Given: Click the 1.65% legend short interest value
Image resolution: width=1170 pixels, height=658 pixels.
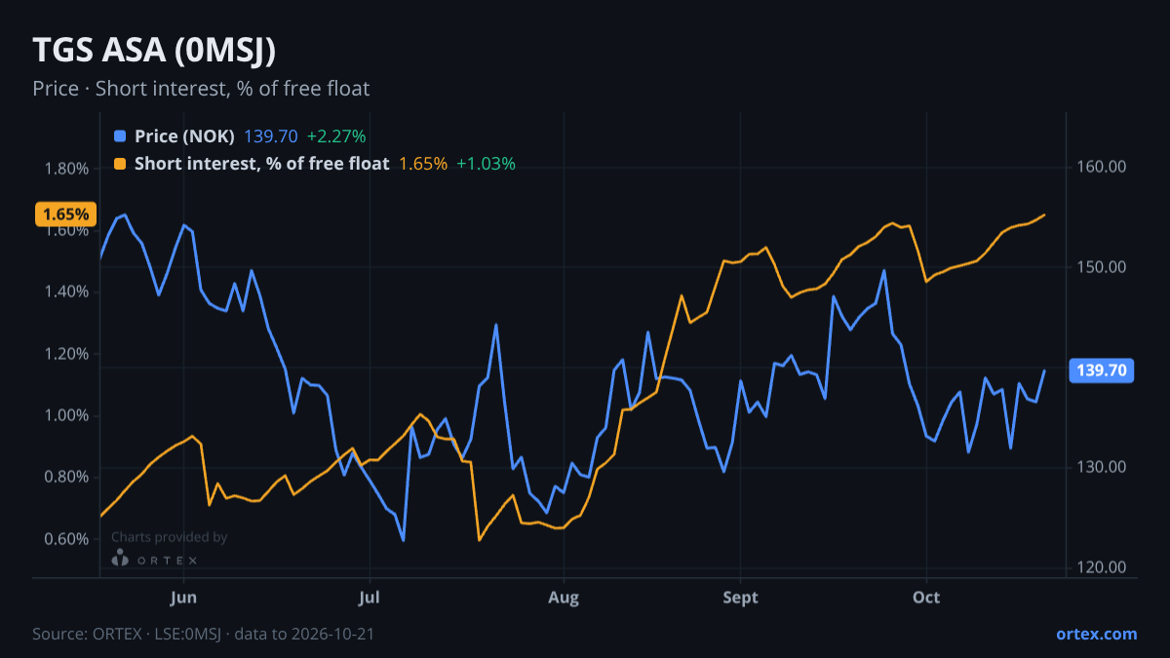Looking at the screenshot, I should [x=423, y=164].
